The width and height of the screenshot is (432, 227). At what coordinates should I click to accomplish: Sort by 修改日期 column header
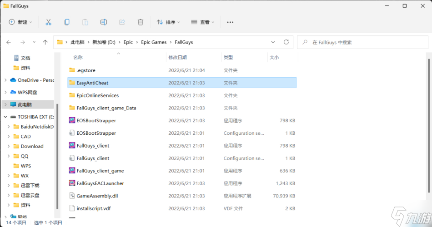(x=177, y=57)
